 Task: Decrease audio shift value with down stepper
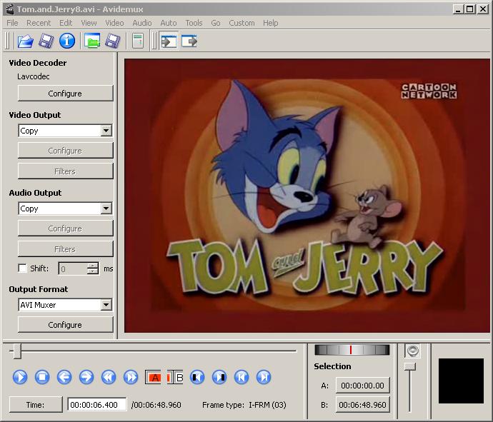click(x=93, y=272)
